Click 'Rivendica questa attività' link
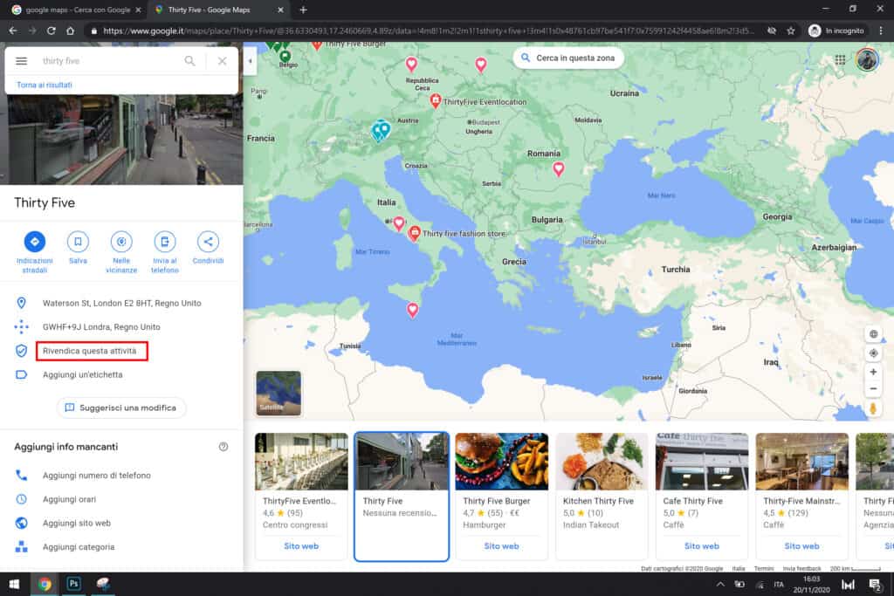Image resolution: width=894 pixels, height=596 pixels. [91, 351]
